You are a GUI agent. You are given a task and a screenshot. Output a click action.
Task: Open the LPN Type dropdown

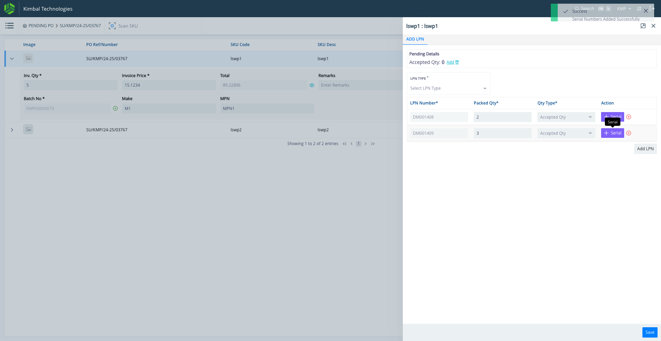[448, 88]
